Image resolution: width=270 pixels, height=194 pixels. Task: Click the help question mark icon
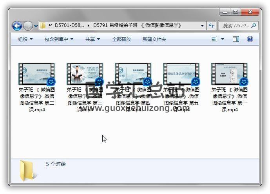click(250, 39)
